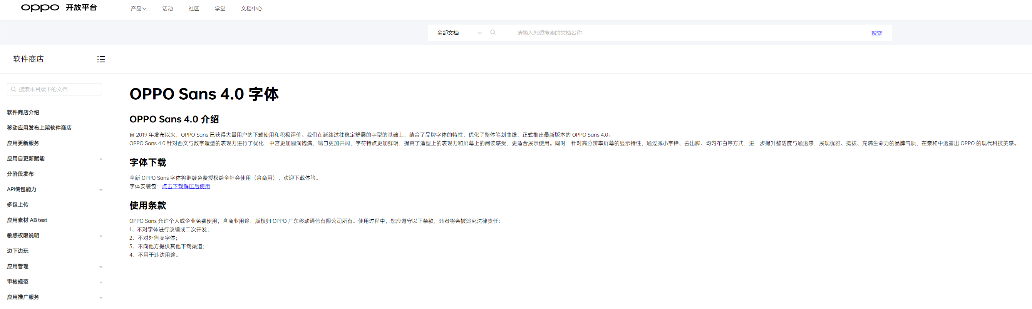The height and width of the screenshot is (309, 1032).
Task: Open the 学堂 nav item
Action: tap(220, 8)
